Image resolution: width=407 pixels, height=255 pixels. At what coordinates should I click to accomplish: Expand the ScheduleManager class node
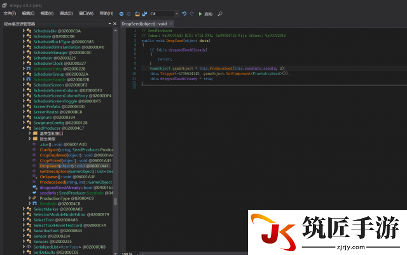pyautogui.click(x=24, y=52)
